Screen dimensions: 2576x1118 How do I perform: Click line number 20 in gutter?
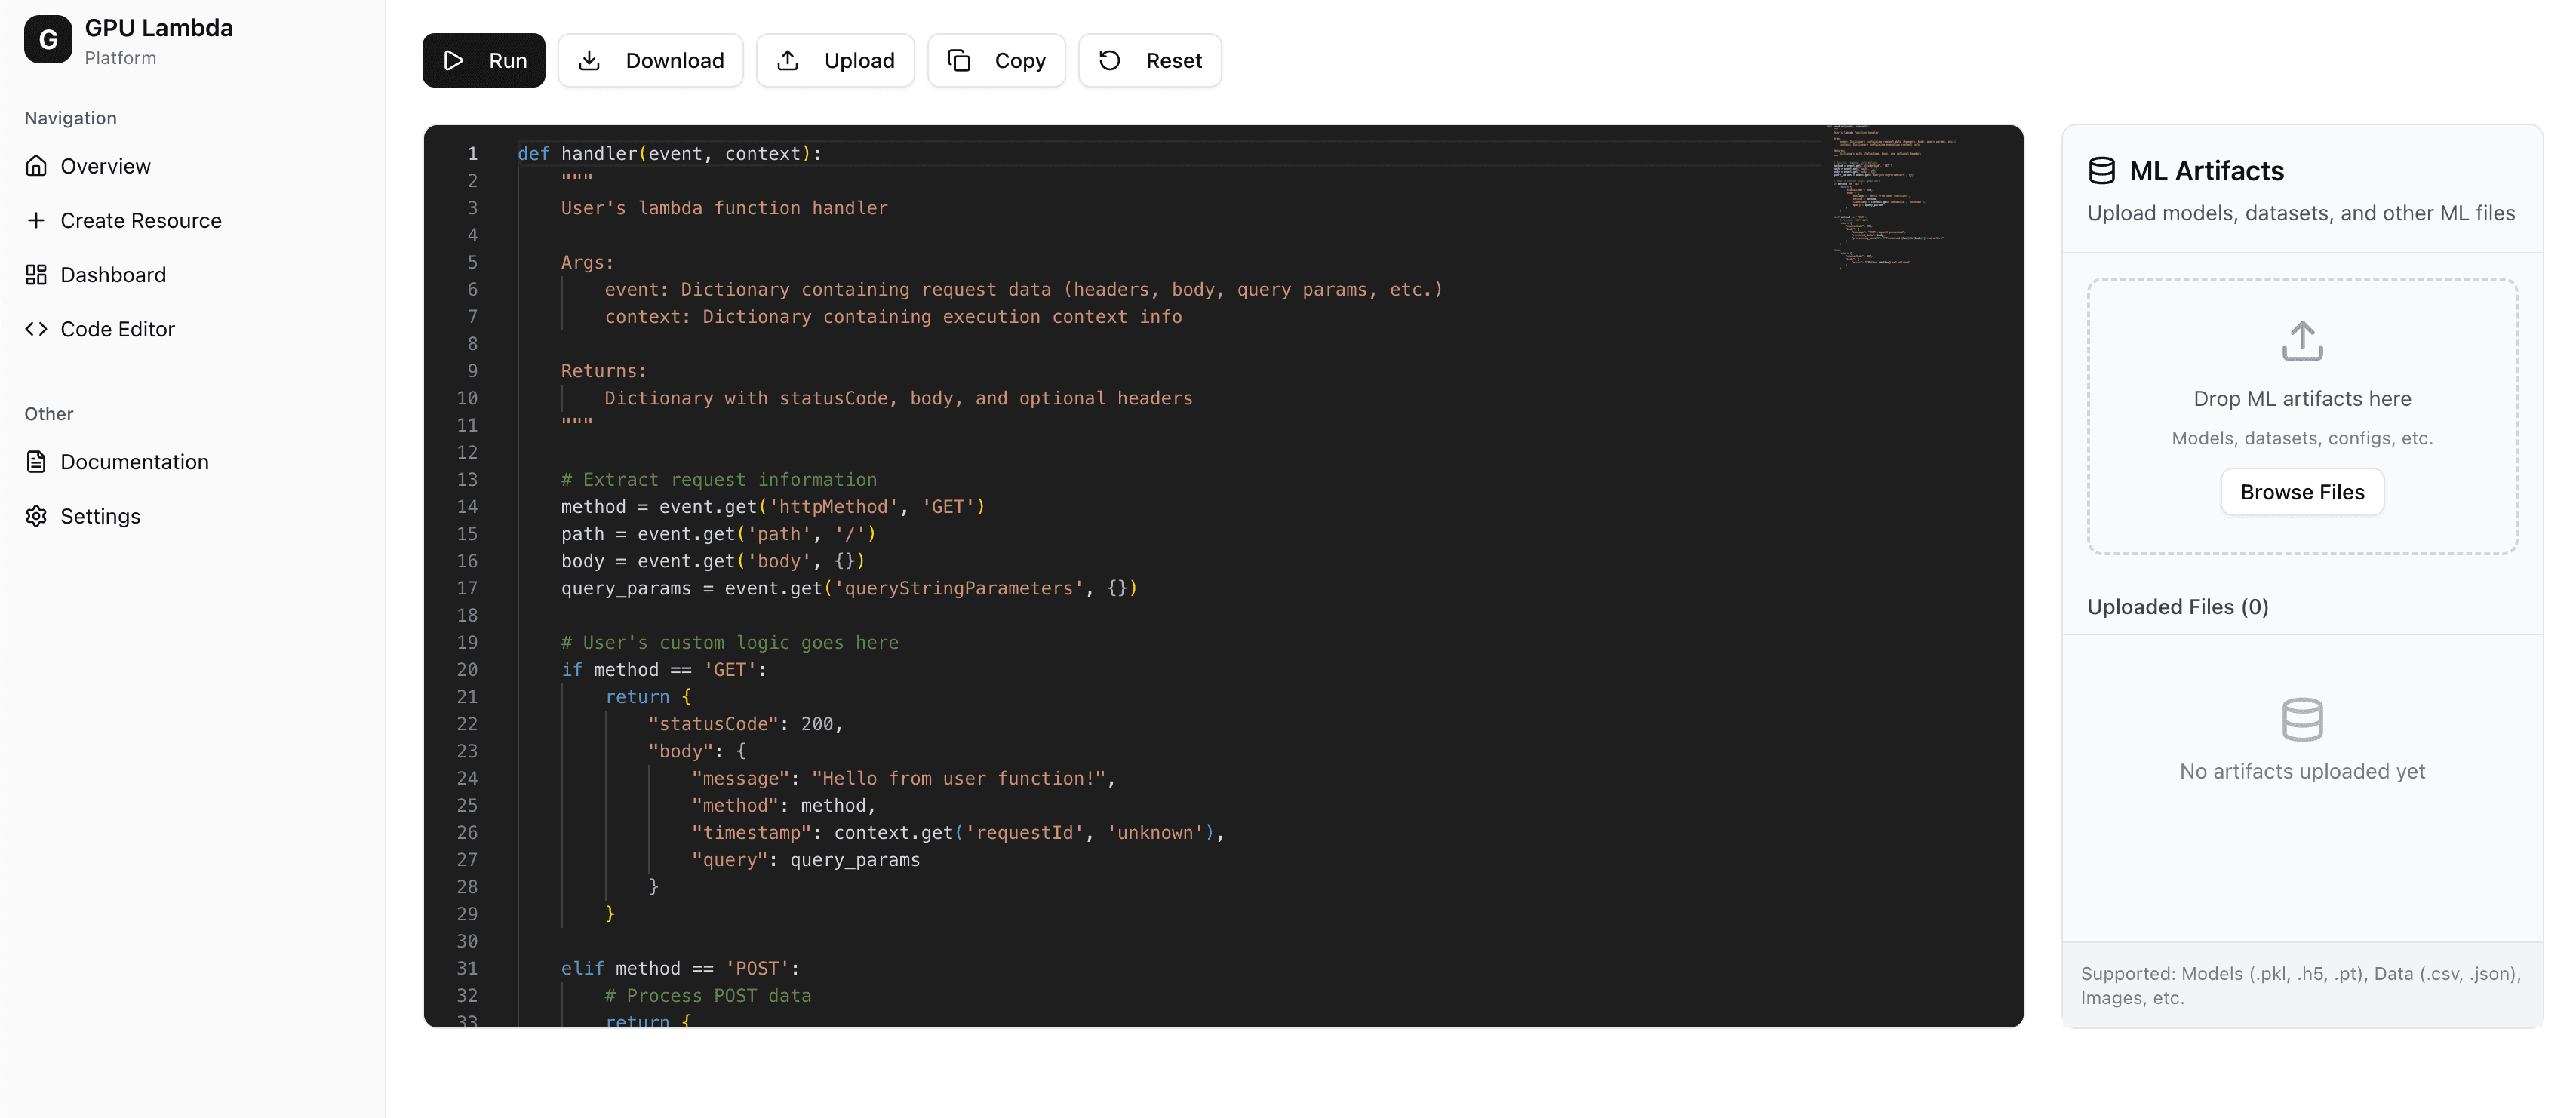467,670
